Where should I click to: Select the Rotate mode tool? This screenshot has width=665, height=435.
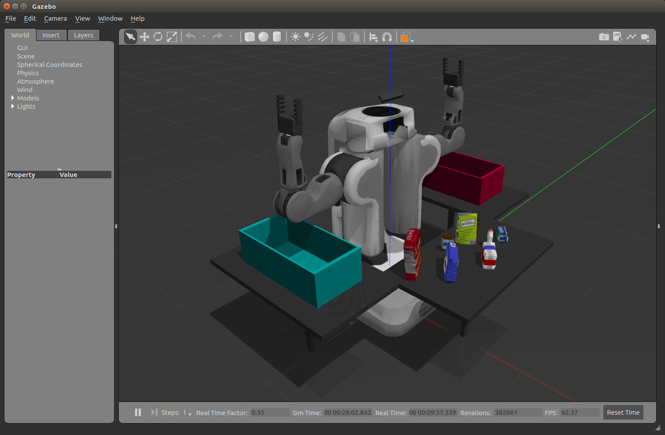(158, 37)
